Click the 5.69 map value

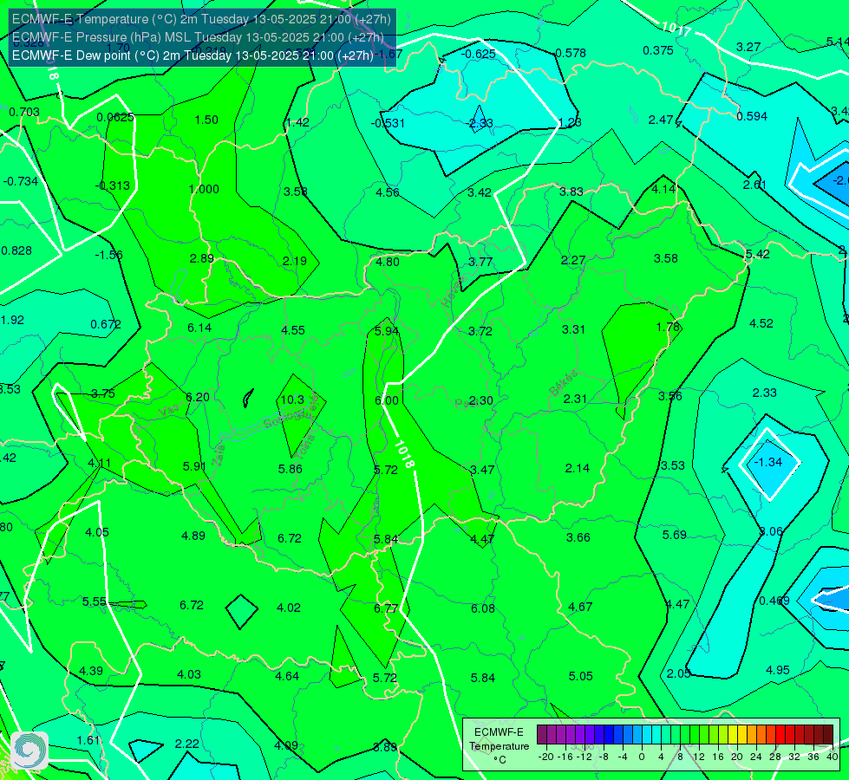click(675, 535)
